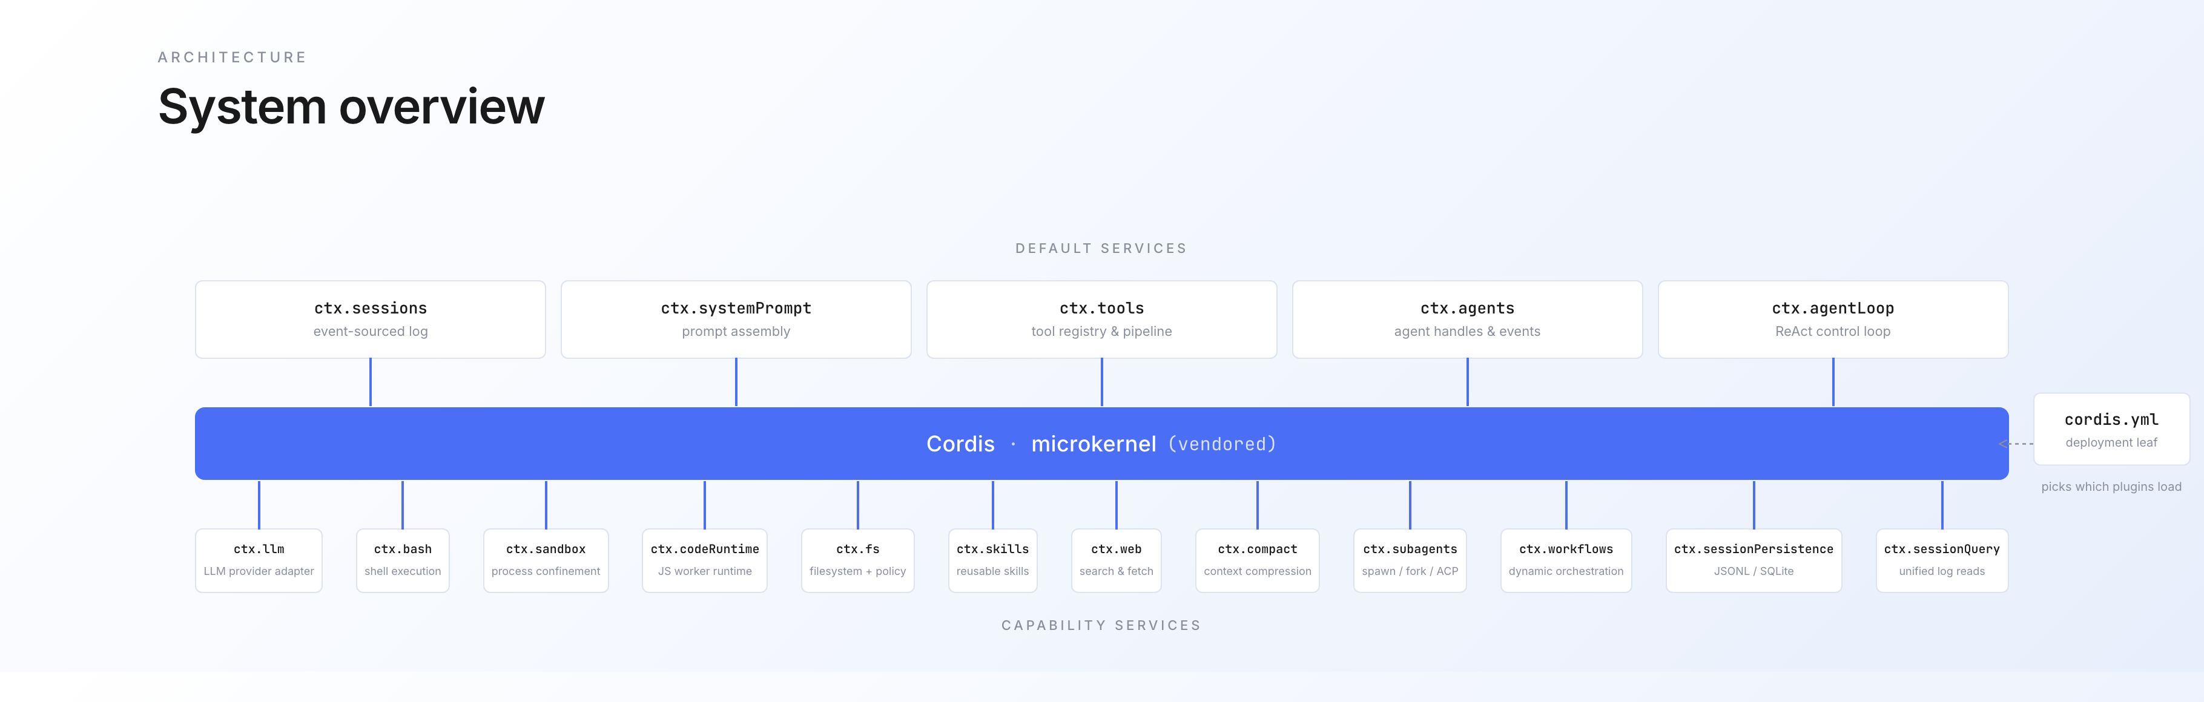Click the ctx.compact context compression box

coord(1257,560)
